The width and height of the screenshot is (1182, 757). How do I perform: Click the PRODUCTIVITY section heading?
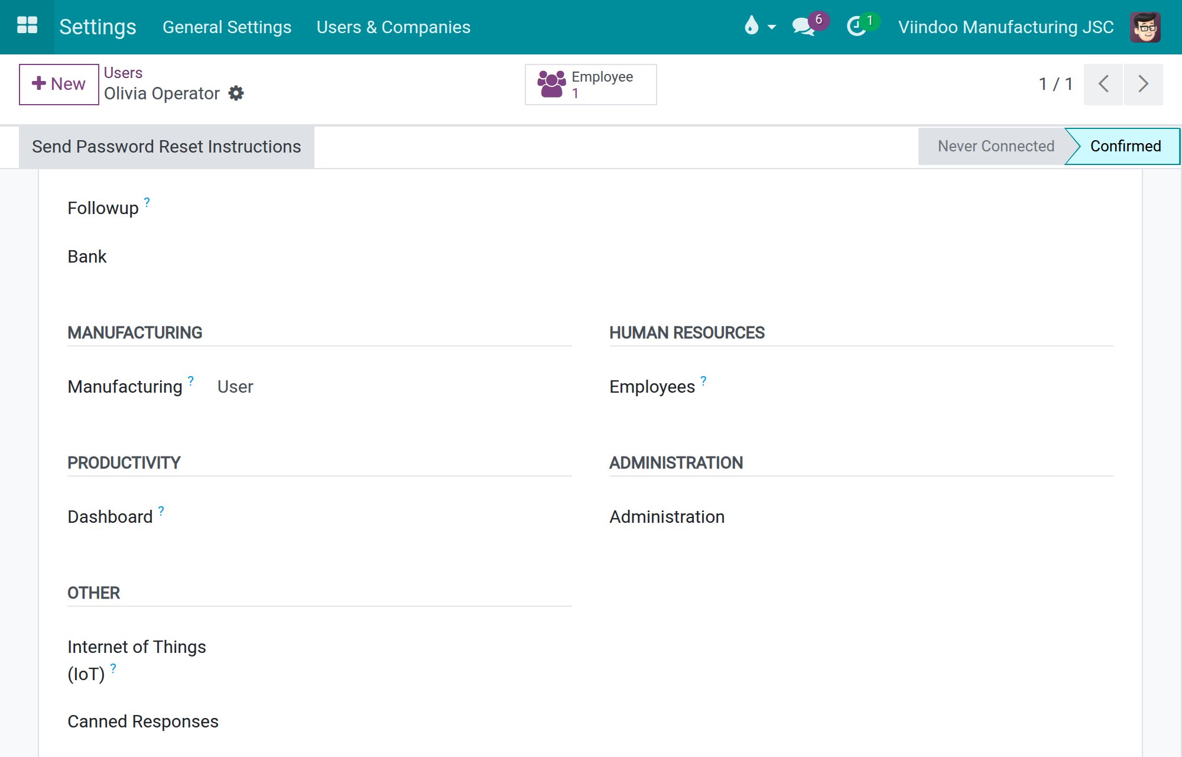click(x=124, y=463)
